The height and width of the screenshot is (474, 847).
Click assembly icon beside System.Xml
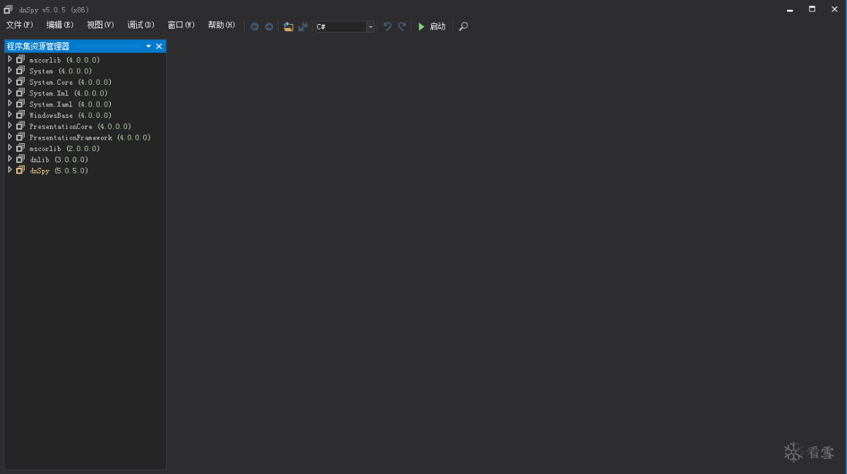pos(20,92)
